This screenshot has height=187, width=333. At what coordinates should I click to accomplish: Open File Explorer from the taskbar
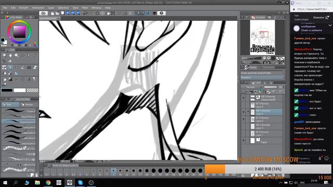pos(37,182)
